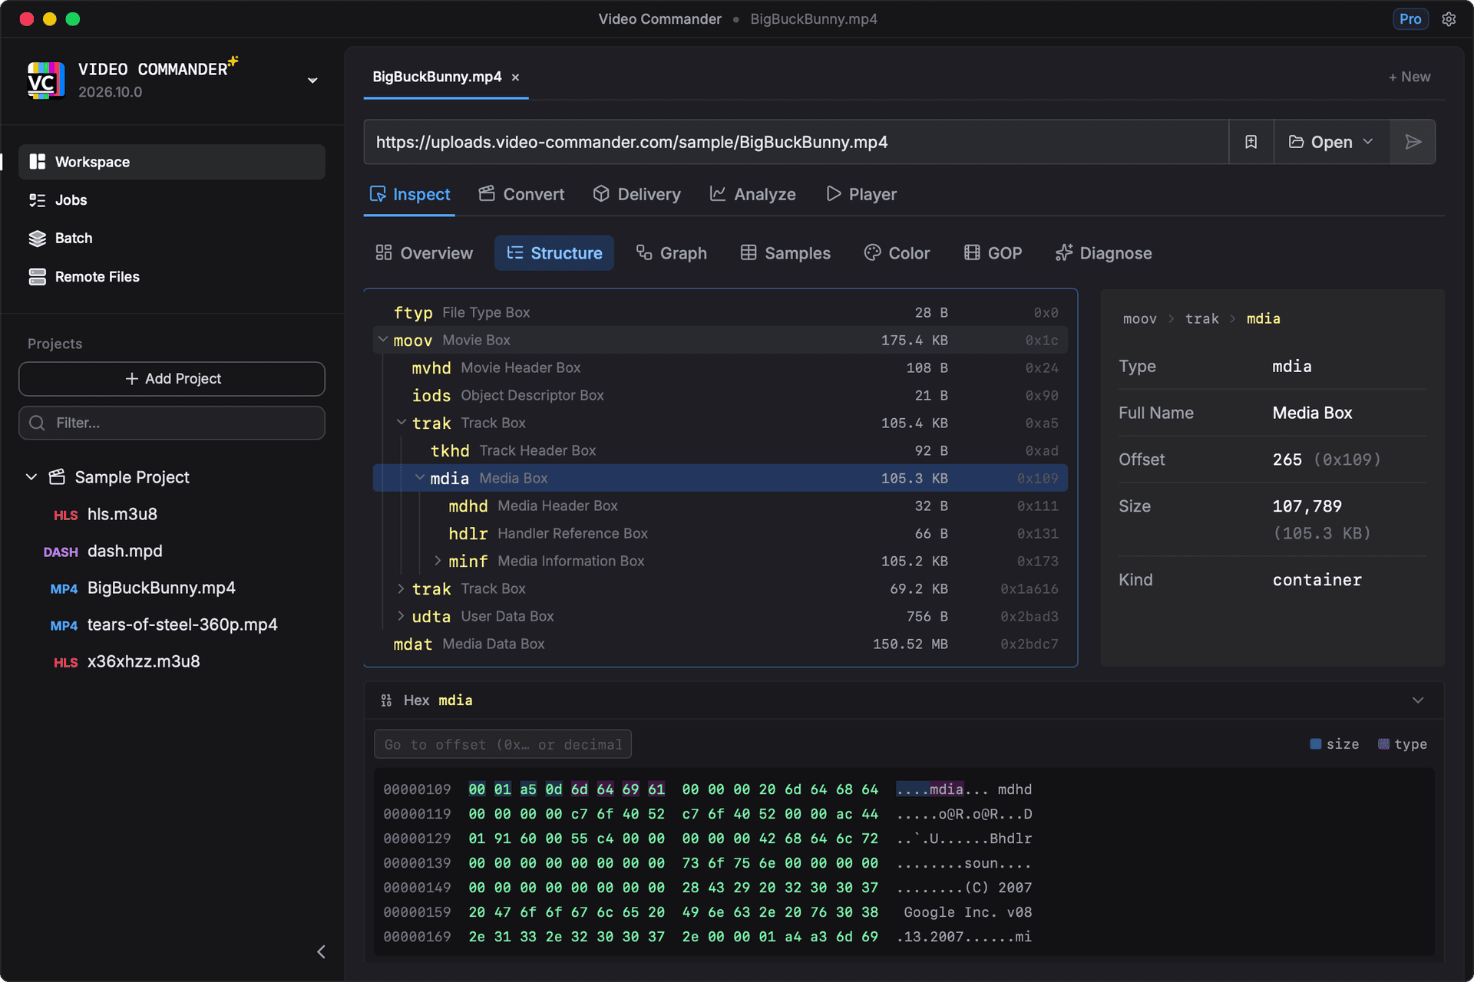
Task: Expand the second trak Track Box
Action: [401, 588]
